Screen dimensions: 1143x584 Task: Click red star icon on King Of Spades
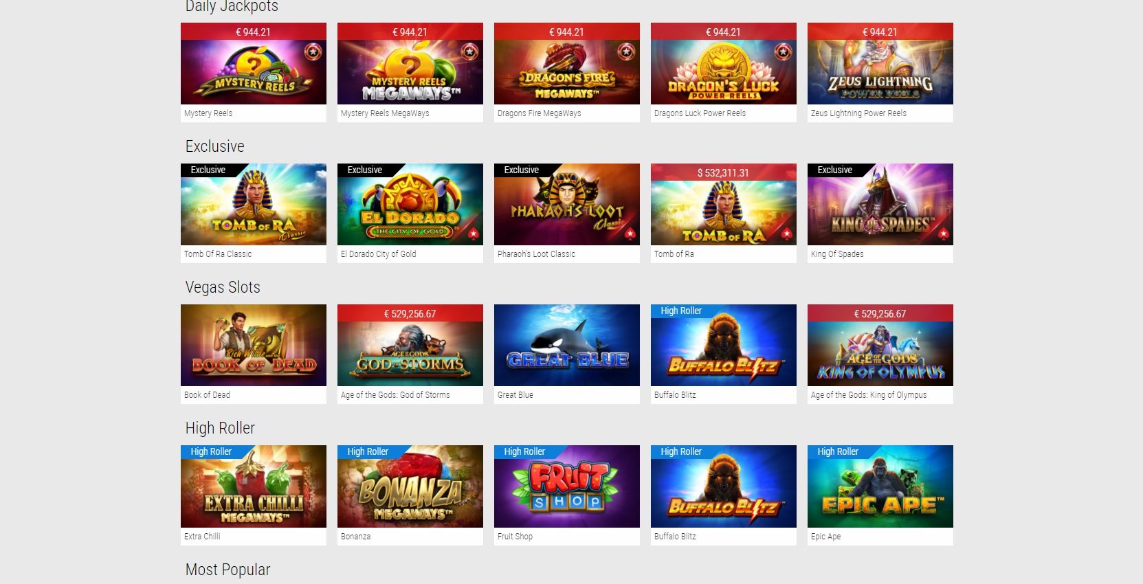pyautogui.click(x=944, y=234)
